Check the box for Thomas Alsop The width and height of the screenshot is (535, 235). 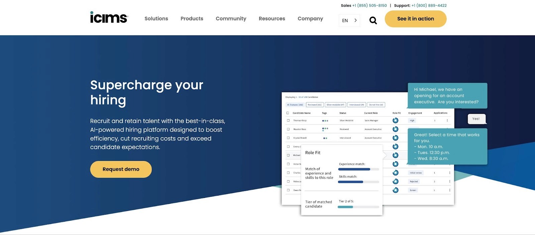pos(288,121)
